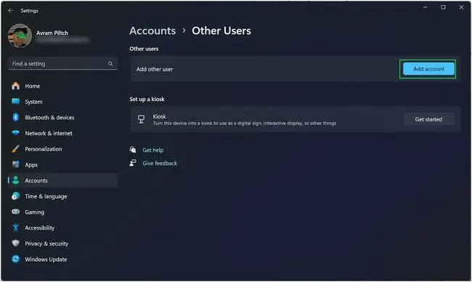This screenshot has width=472, height=282.
Task: Click the Time & language globe icon
Action: (x=16, y=196)
